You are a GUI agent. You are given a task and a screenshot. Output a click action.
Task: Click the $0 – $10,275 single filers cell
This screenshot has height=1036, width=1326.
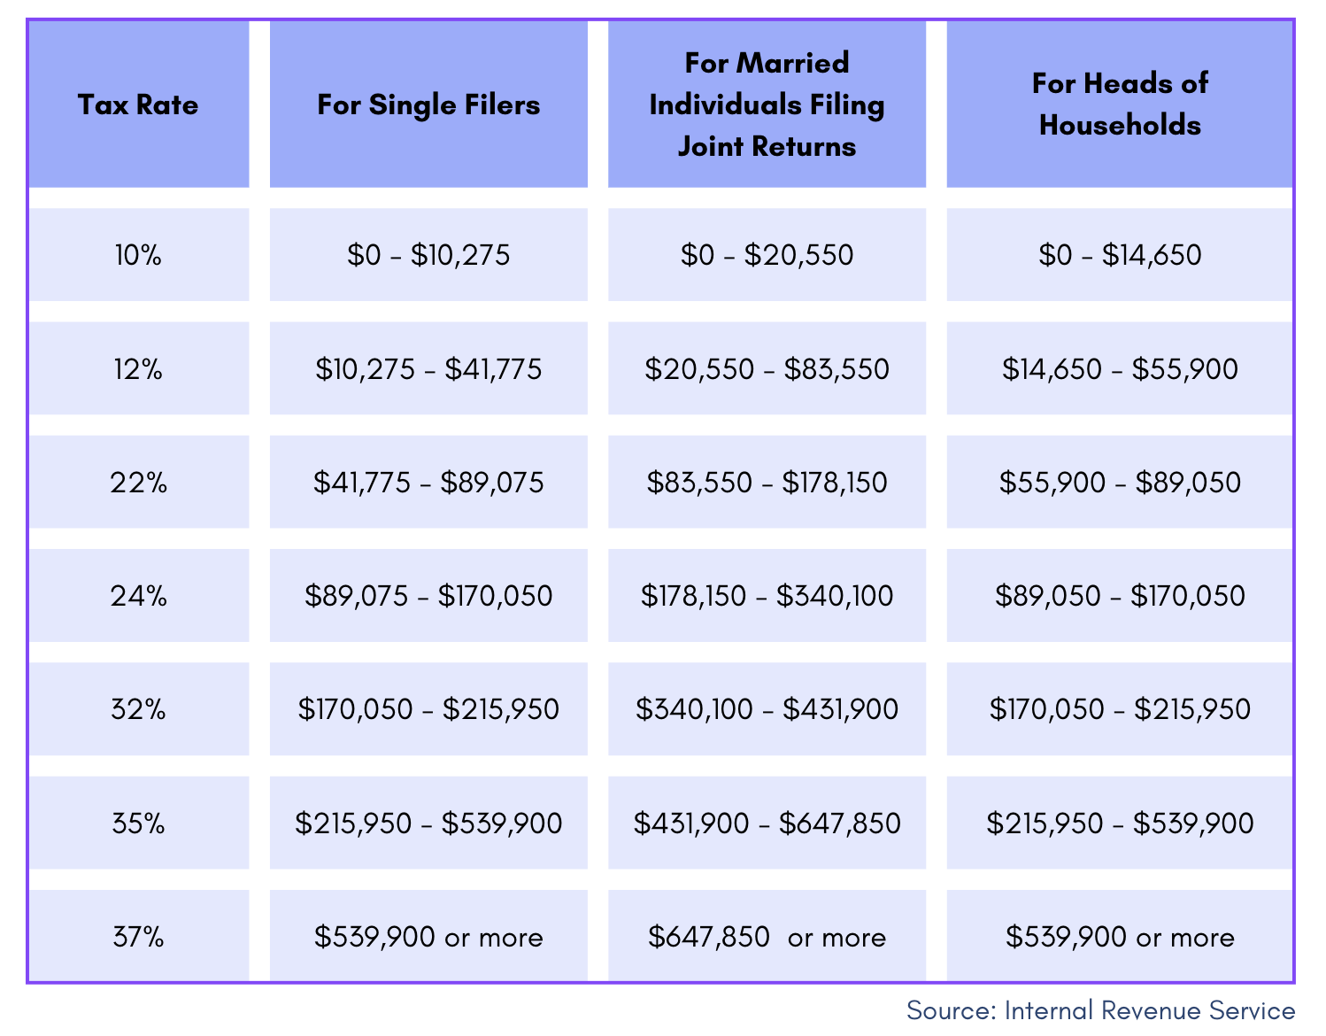coord(428,255)
